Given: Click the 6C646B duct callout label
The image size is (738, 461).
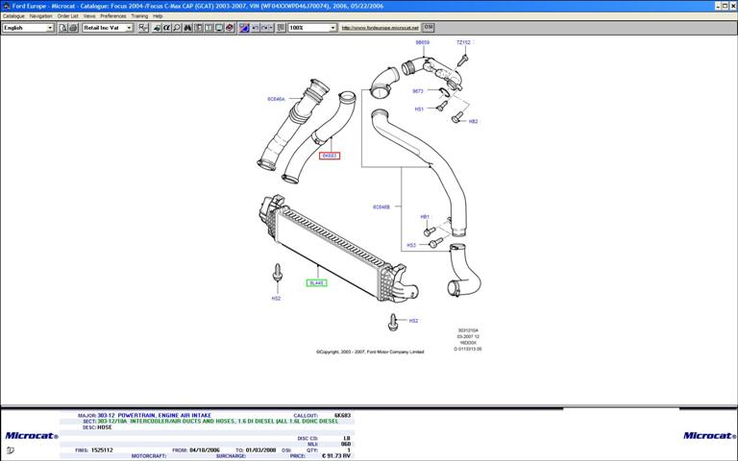Looking at the screenshot, I should 381,206.
